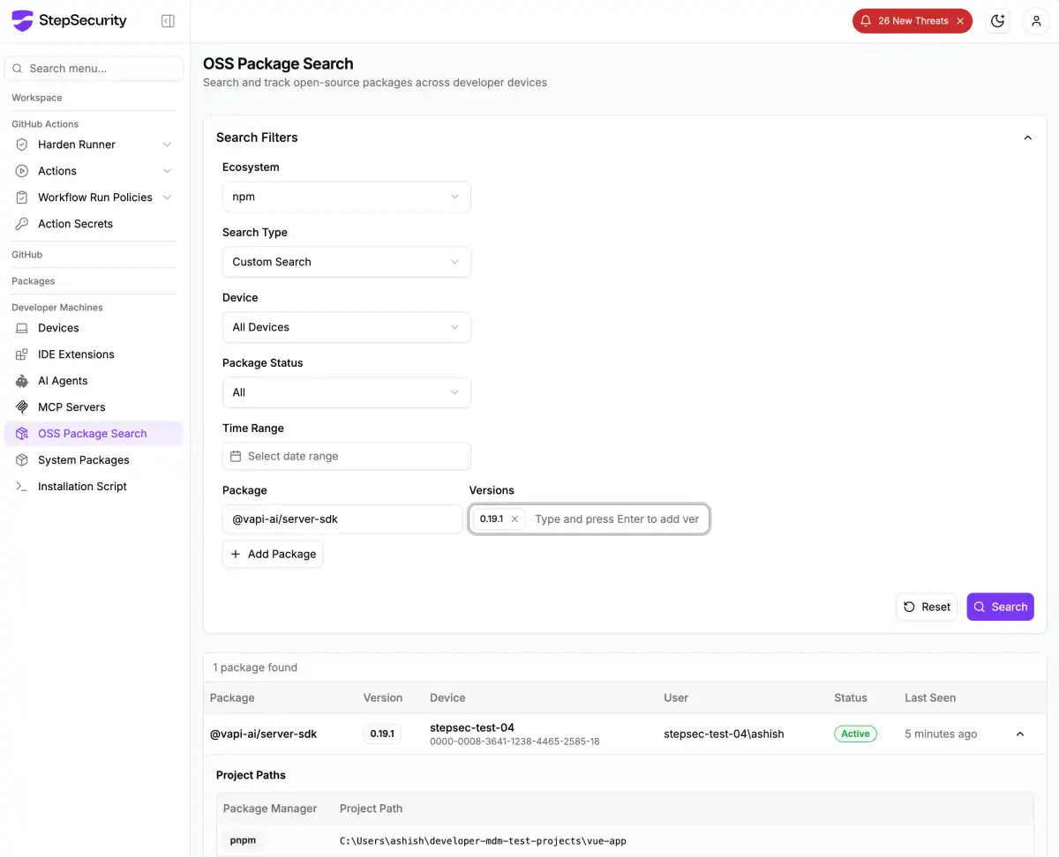Open the Ecosystem npm dropdown

pyautogui.click(x=346, y=197)
